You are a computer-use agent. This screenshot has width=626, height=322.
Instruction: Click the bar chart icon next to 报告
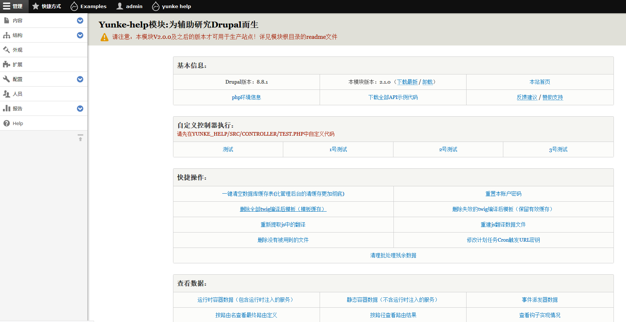coord(7,109)
